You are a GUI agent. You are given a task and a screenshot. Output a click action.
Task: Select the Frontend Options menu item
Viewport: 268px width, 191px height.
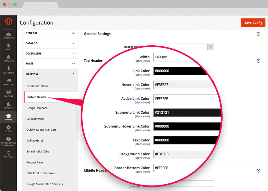point(37,86)
